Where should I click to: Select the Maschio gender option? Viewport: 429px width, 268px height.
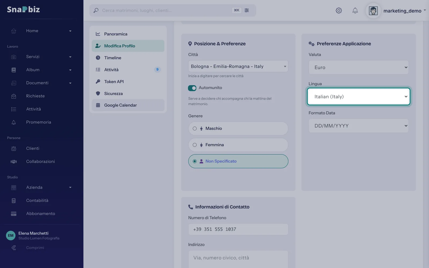[238, 129]
